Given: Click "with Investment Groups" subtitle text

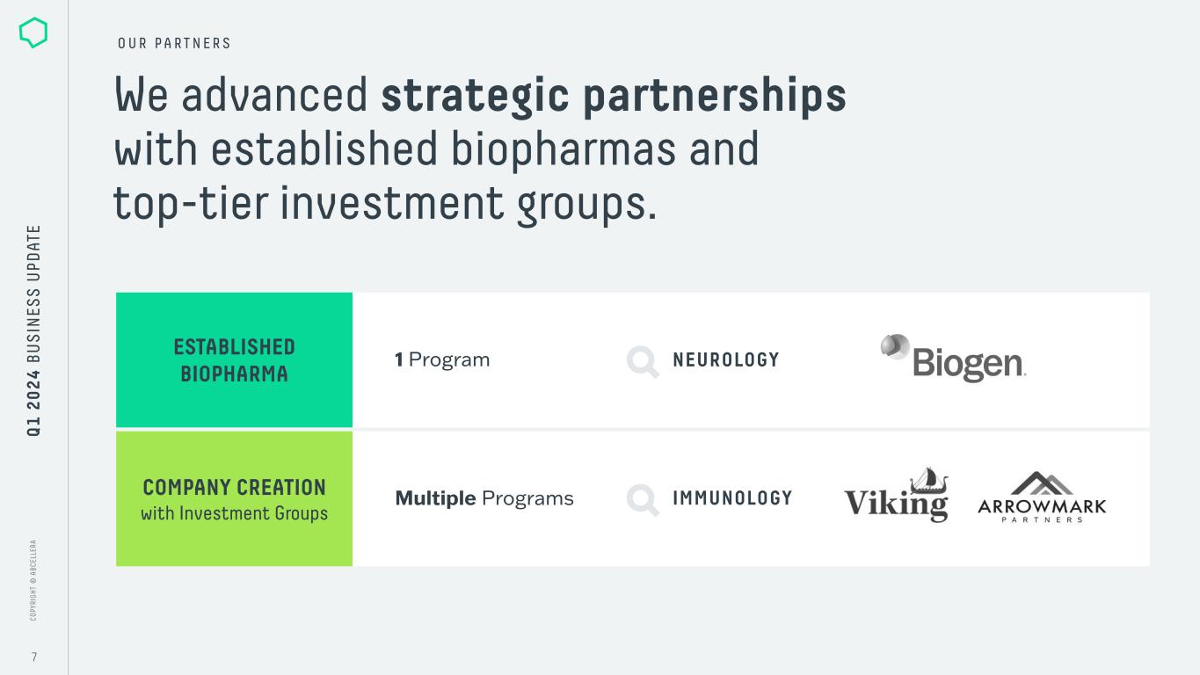Looking at the screenshot, I should tap(234, 513).
